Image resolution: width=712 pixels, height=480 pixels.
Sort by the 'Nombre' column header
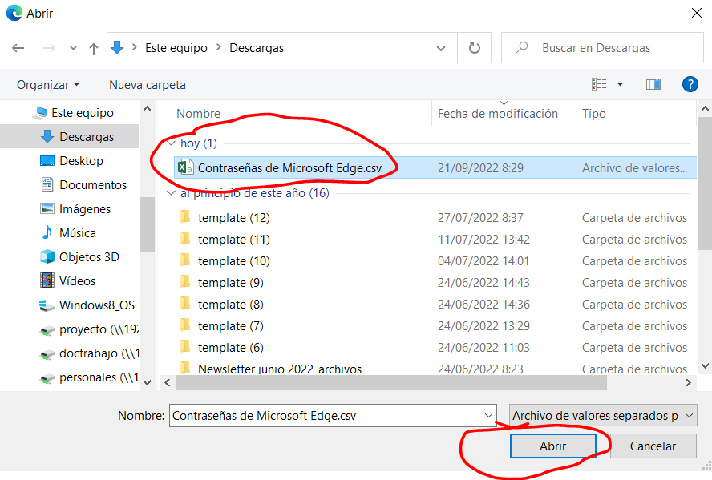point(198,114)
